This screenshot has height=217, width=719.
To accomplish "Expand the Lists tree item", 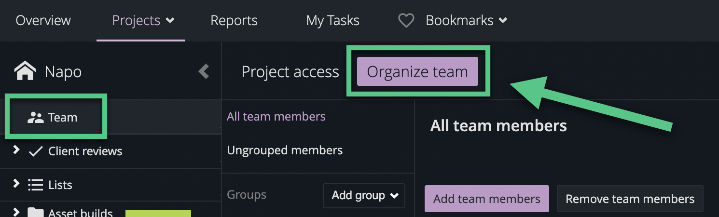I will pos(16,184).
